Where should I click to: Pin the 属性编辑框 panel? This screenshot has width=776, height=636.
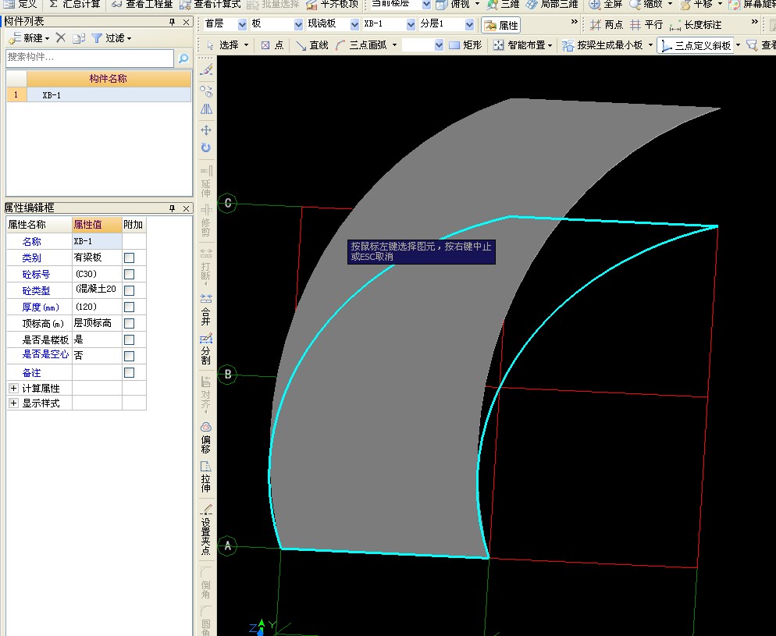pos(173,208)
